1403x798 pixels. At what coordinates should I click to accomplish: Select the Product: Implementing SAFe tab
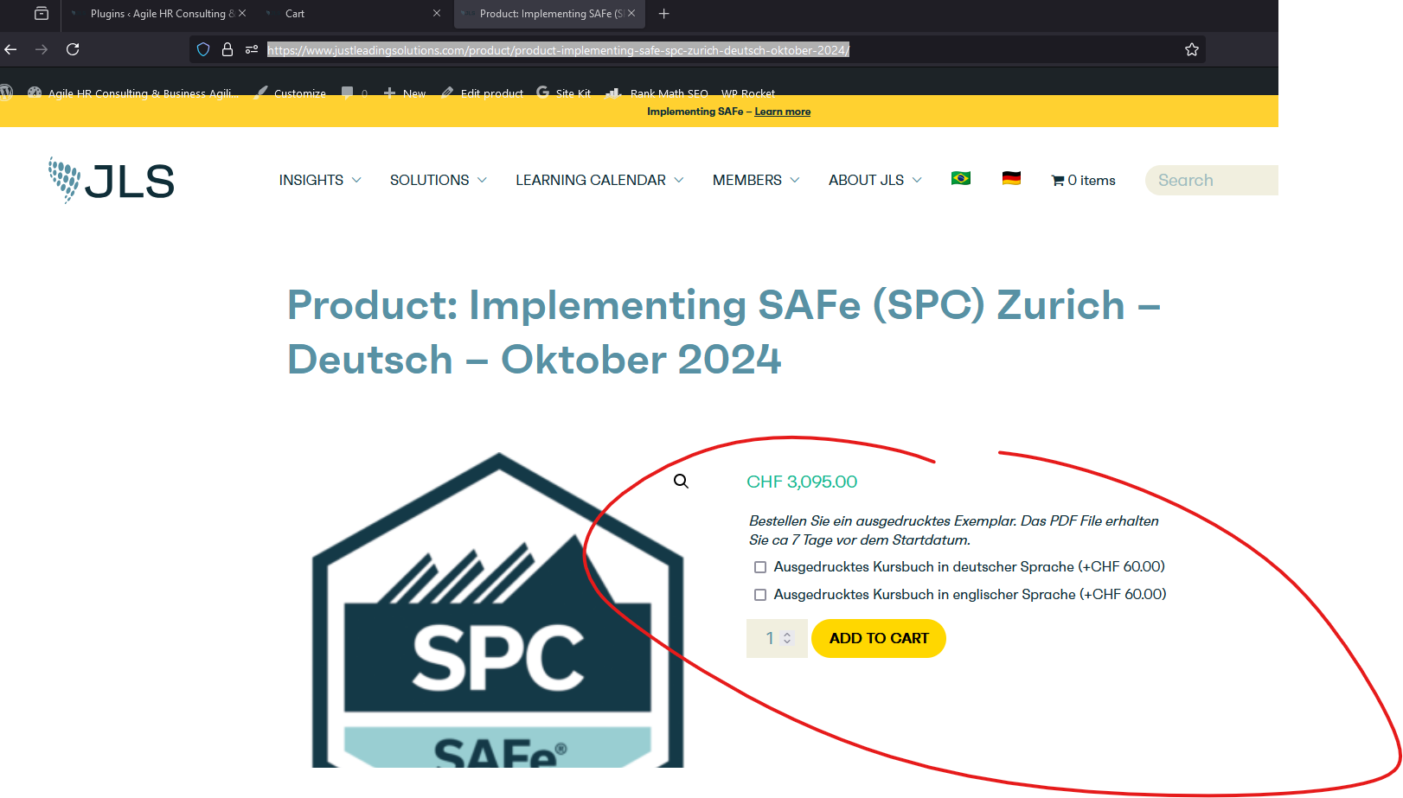[550, 14]
